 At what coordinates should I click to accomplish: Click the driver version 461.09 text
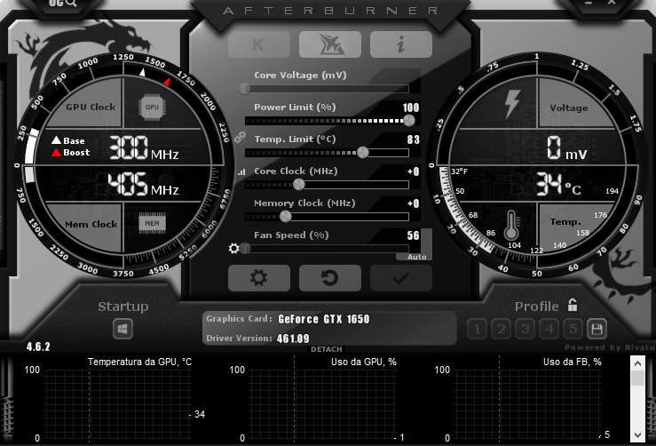click(x=293, y=338)
